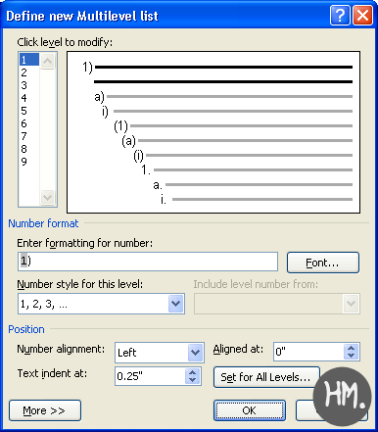Expand the Include level number from dropdown
Image resolution: width=378 pixels, height=432 pixels.
[352, 304]
